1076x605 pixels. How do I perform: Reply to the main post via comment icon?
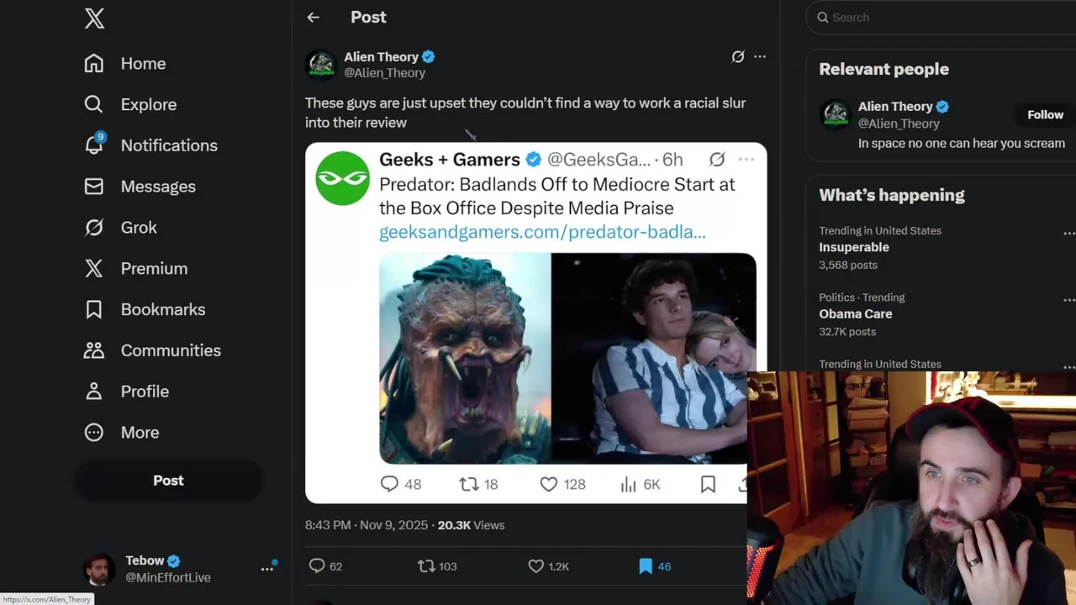317,566
